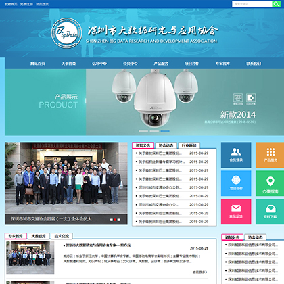Click the expert article group photo thumbnail
Screen dimensions: 284x284
click(30, 258)
